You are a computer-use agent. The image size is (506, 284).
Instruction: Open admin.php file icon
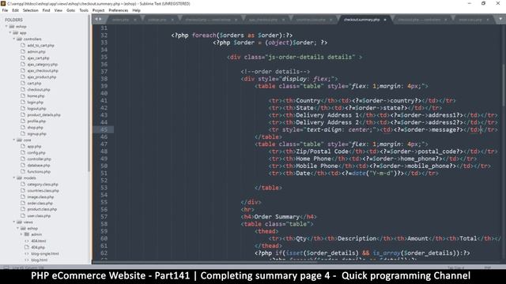(x=23, y=51)
